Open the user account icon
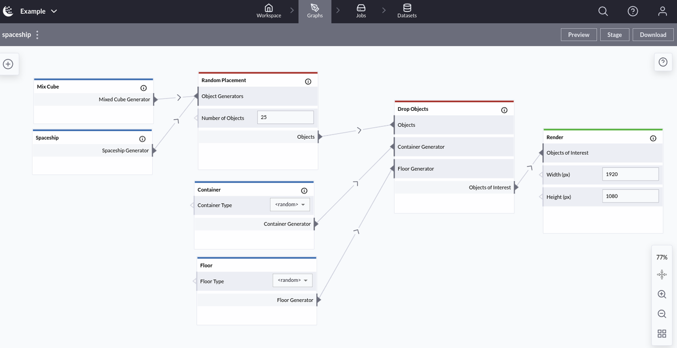Viewport: 677px width, 348px height. [662, 11]
